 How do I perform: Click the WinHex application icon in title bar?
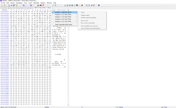(x=1, y=1)
